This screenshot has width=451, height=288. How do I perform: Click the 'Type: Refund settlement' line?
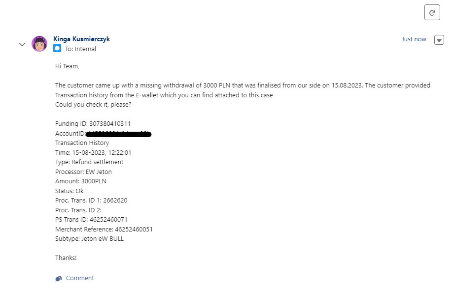(x=89, y=162)
